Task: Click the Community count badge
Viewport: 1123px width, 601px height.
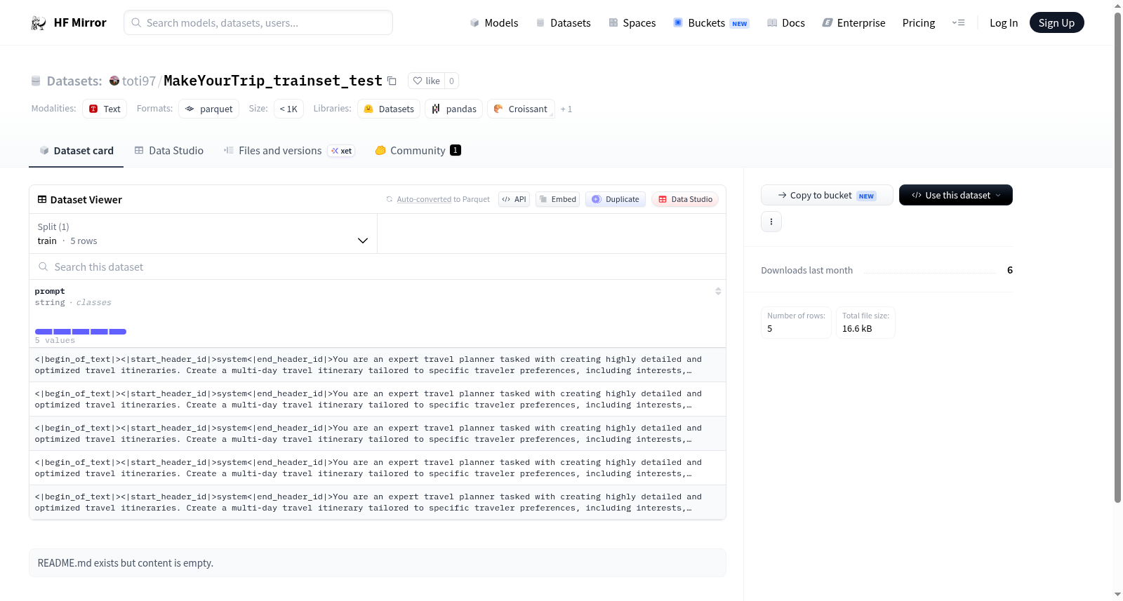Action: coord(456,150)
